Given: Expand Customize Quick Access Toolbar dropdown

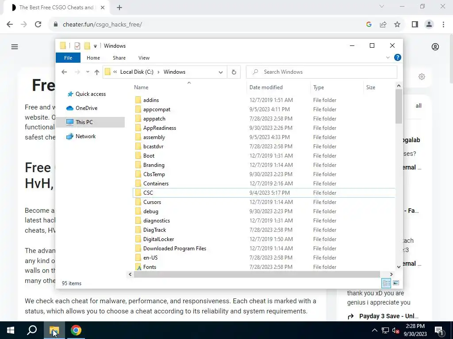Looking at the screenshot, I should pos(95,46).
